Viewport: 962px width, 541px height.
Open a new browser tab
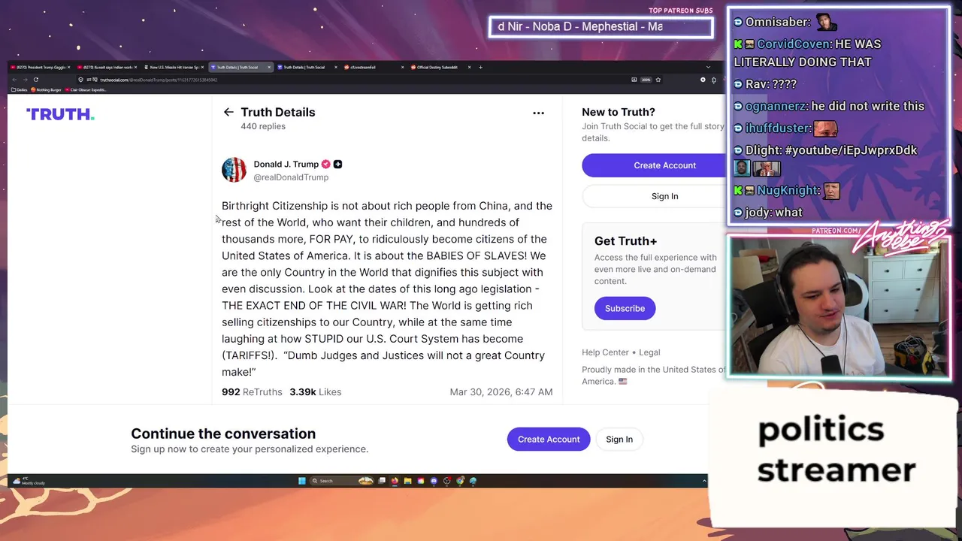(x=481, y=67)
